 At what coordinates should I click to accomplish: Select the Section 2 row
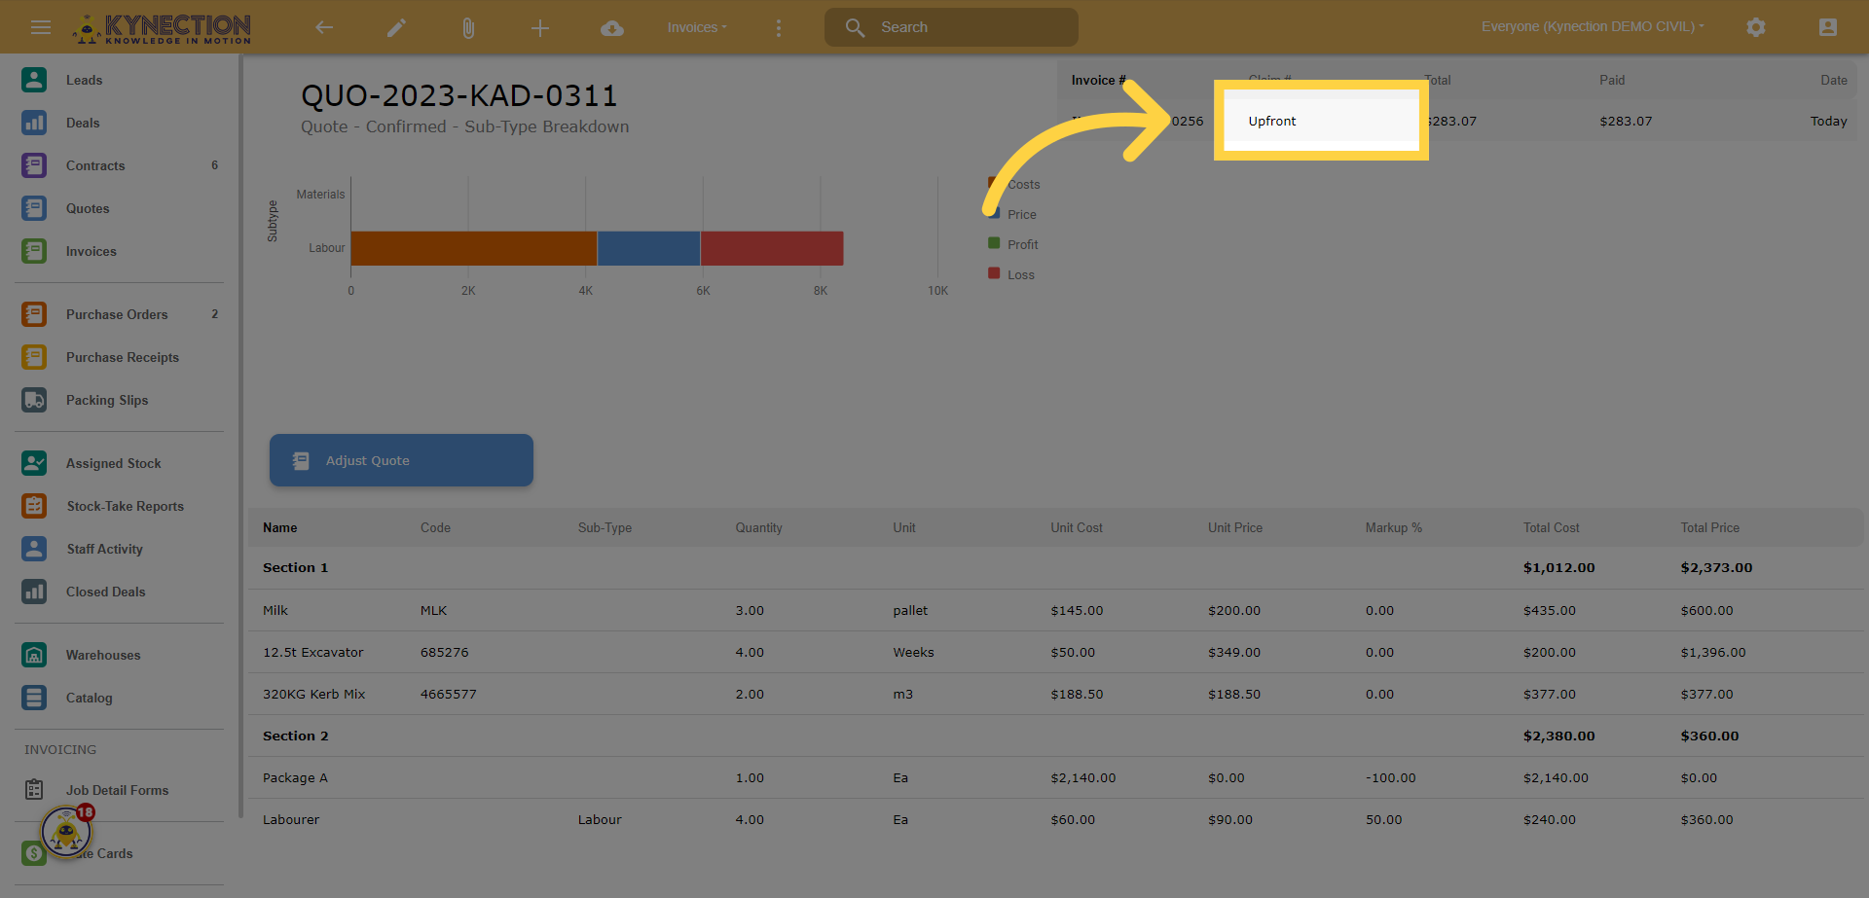click(1056, 736)
